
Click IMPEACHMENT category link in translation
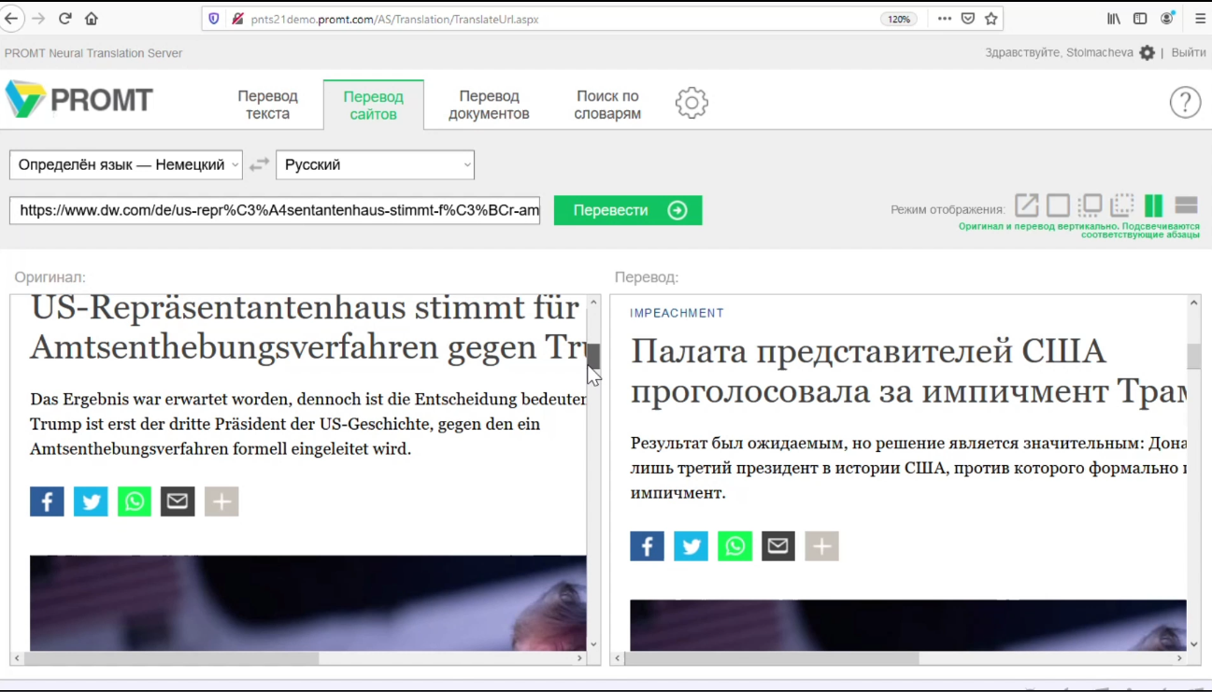tap(677, 314)
